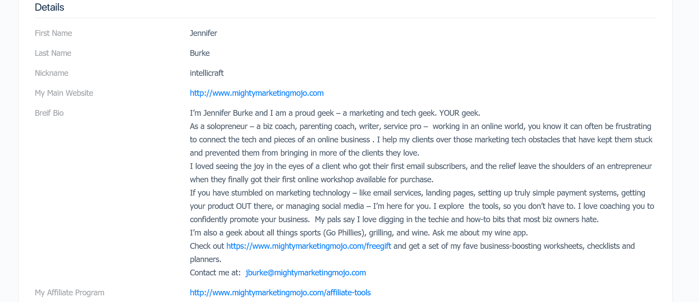Click the My Main Website label
This screenshot has width=699, height=302.
point(64,93)
